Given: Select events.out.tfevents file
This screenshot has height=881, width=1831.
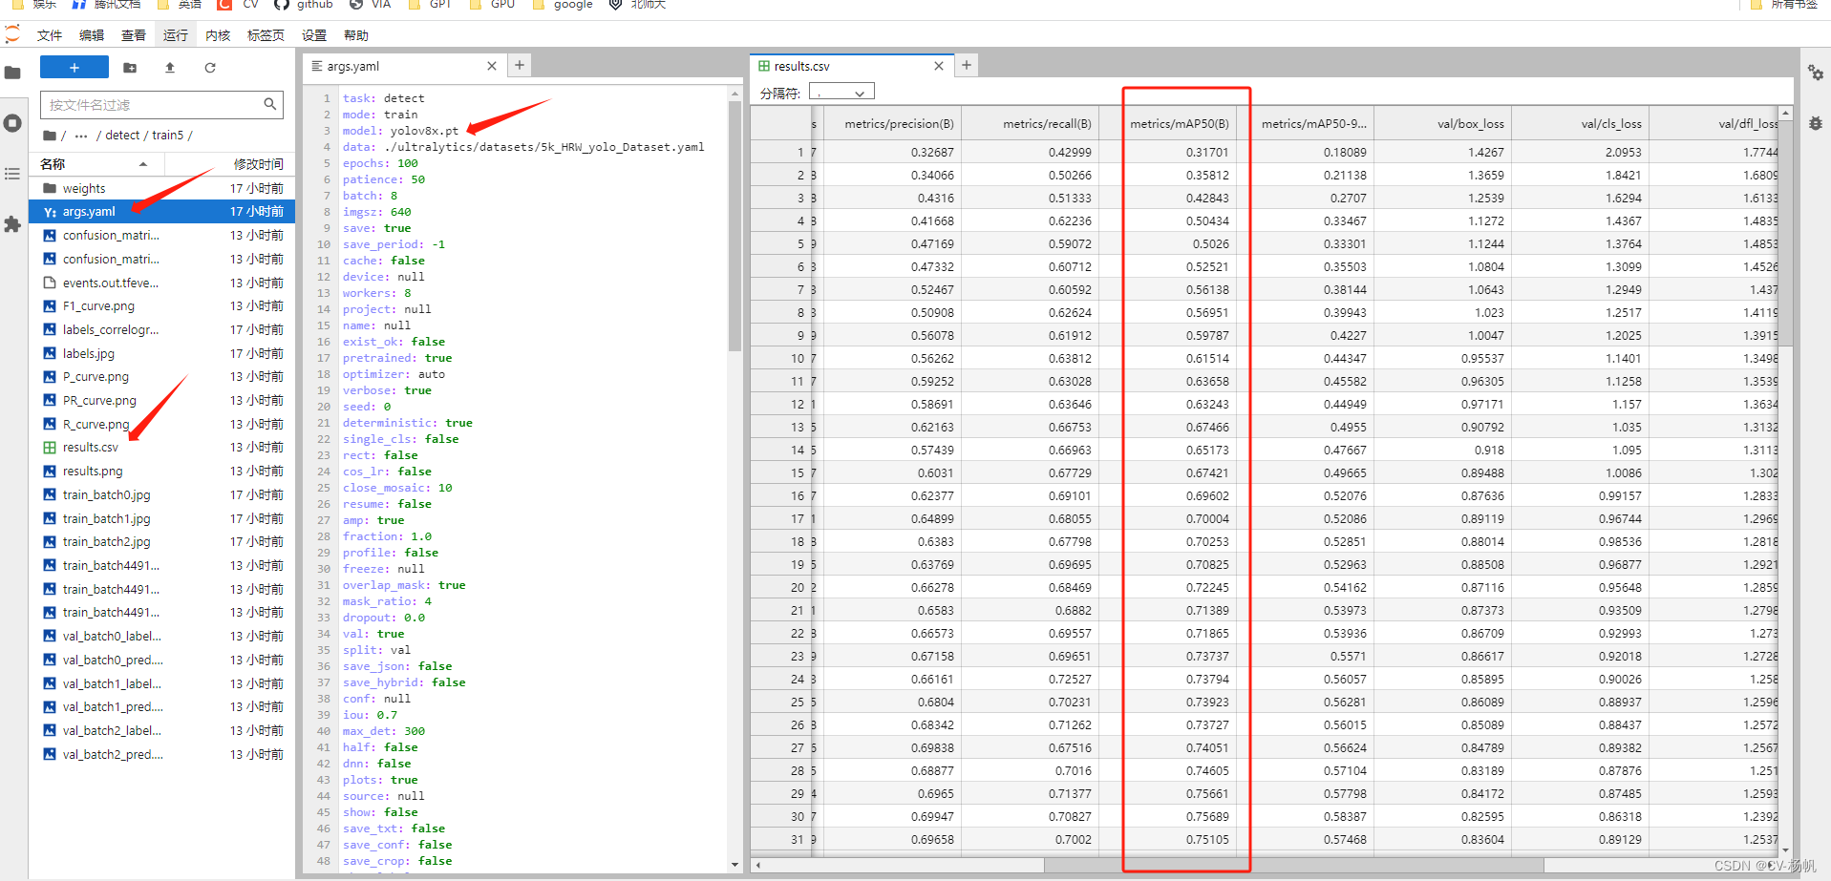Looking at the screenshot, I should coord(162,283).
